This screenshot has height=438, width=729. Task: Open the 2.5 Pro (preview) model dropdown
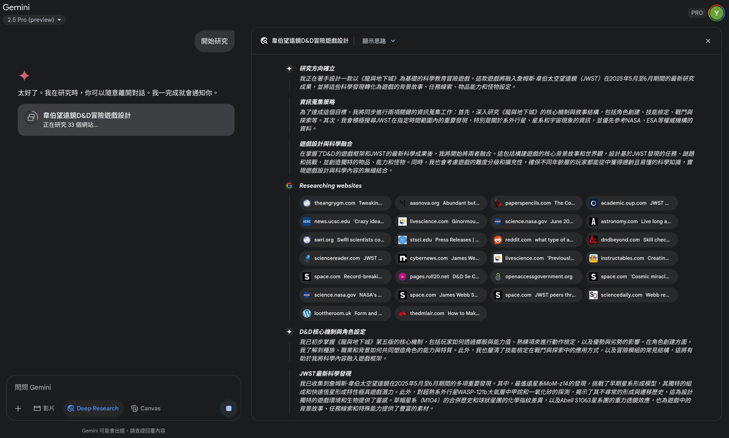click(35, 20)
